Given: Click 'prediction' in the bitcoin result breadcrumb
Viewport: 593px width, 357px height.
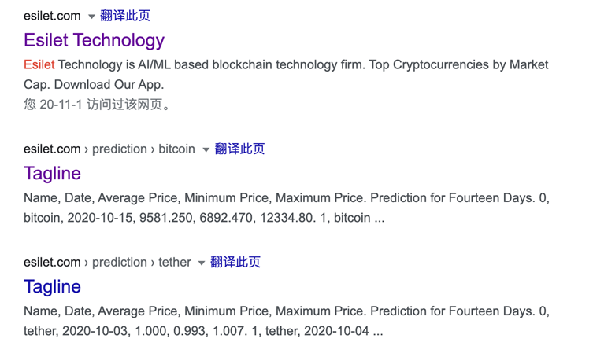Looking at the screenshot, I should (119, 149).
